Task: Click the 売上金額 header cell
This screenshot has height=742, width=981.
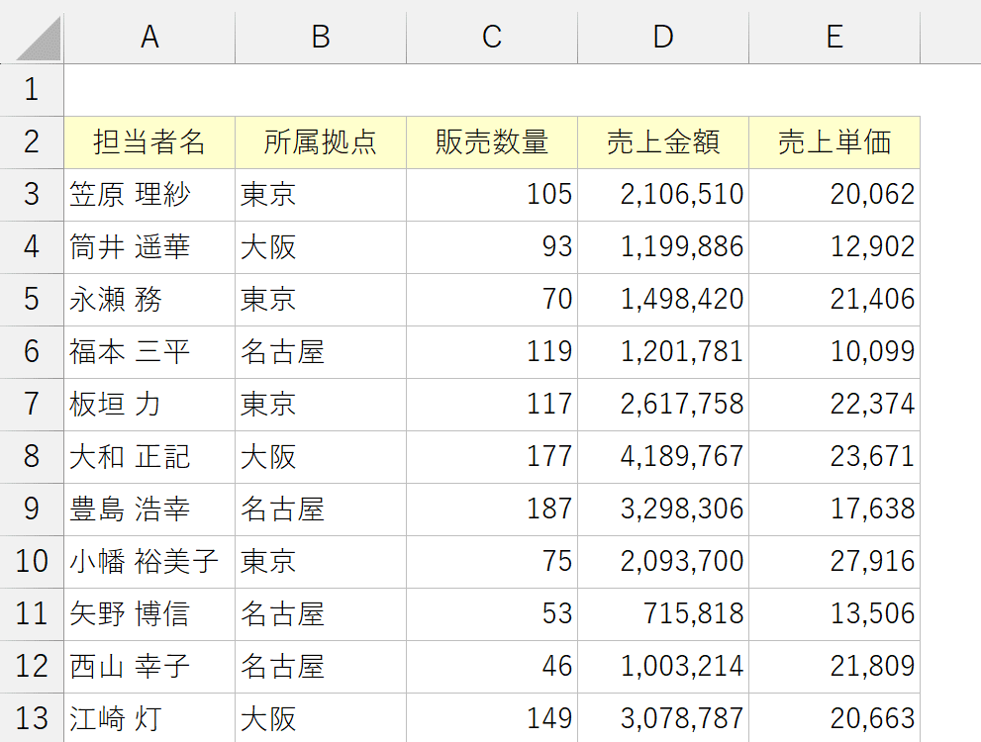Action: pos(663,141)
